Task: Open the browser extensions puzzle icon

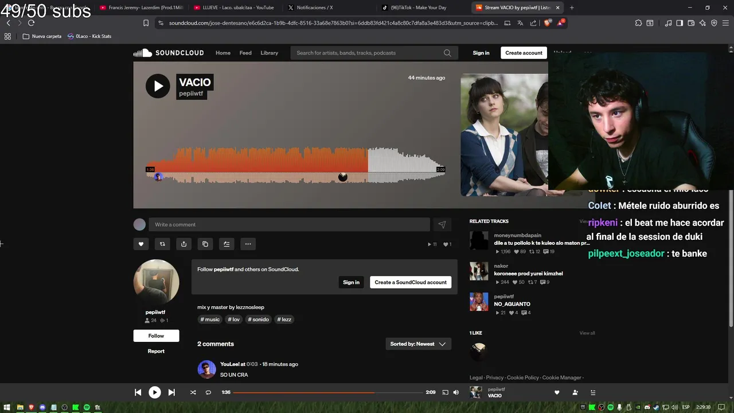Action: [638, 23]
